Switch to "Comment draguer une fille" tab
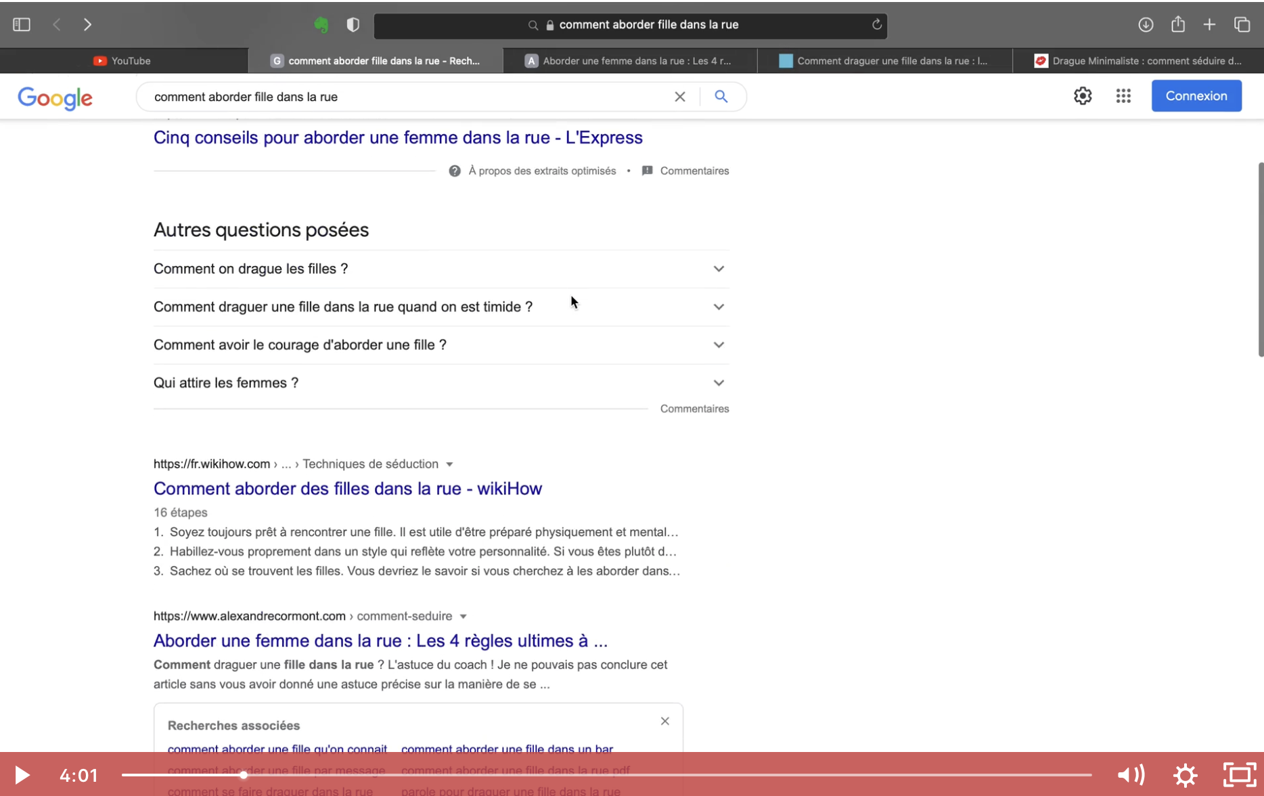 pyautogui.click(x=884, y=61)
